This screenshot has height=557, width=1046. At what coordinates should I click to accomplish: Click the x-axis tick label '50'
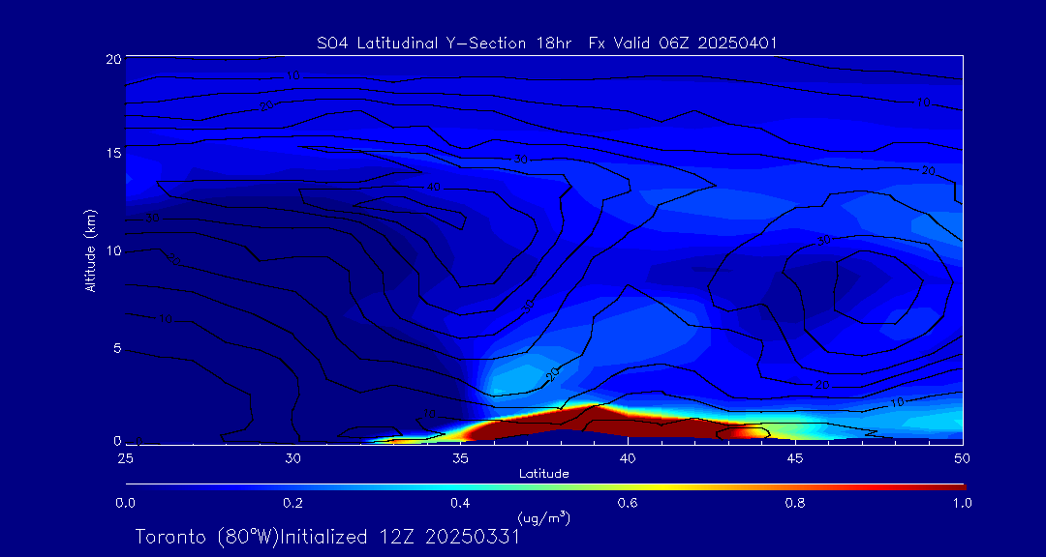pyautogui.click(x=963, y=458)
